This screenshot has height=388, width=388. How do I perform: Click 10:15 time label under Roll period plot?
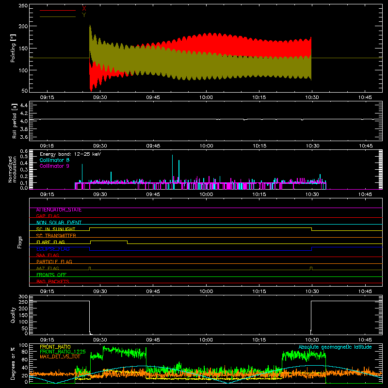click(259, 146)
